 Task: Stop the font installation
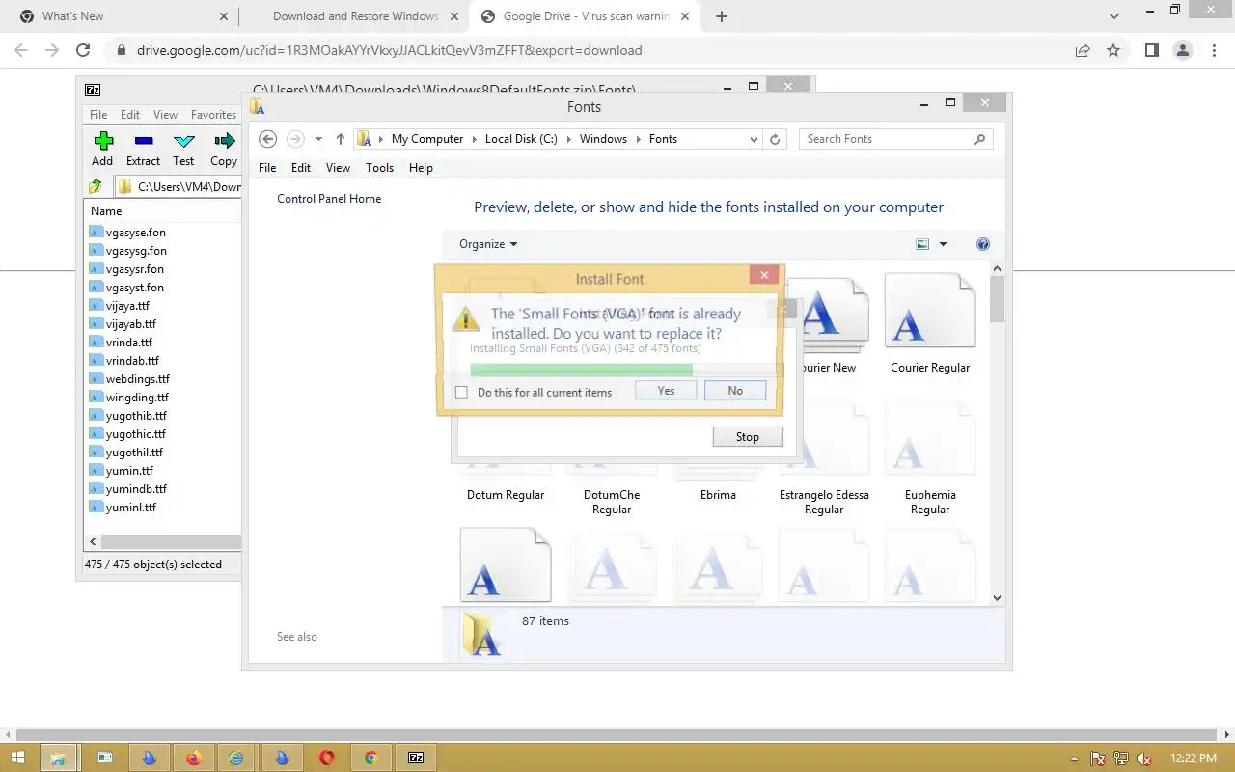pyautogui.click(x=748, y=437)
